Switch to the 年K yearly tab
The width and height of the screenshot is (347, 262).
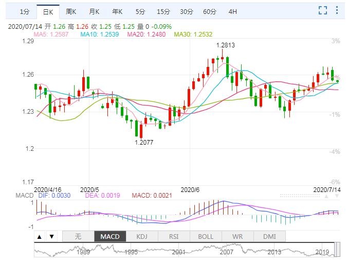pyautogui.click(x=117, y=11)
